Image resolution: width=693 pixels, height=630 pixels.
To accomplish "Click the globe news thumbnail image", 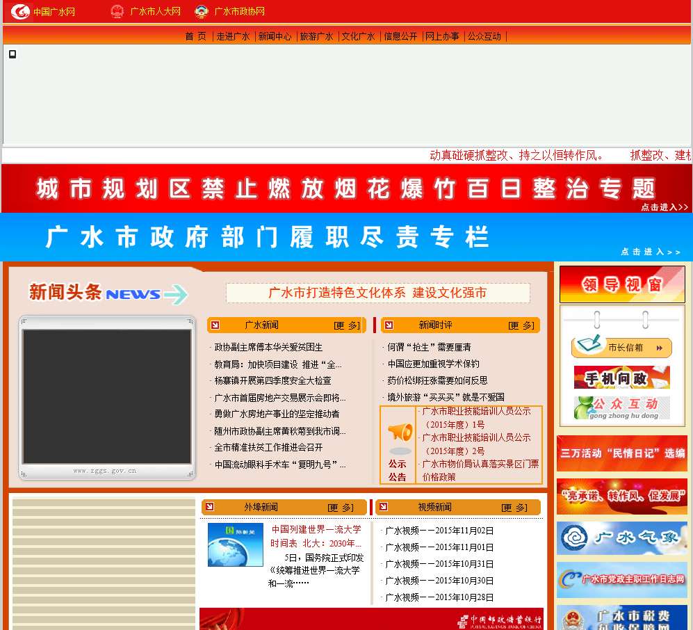I will point(236,544).
